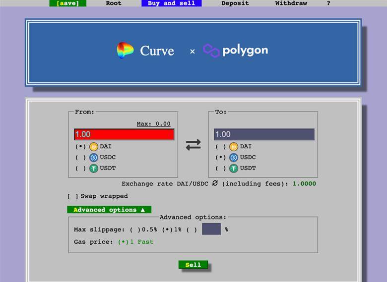Select custom slippage radio option
This screenshot has height=282, width=387.
coord(192,229)
